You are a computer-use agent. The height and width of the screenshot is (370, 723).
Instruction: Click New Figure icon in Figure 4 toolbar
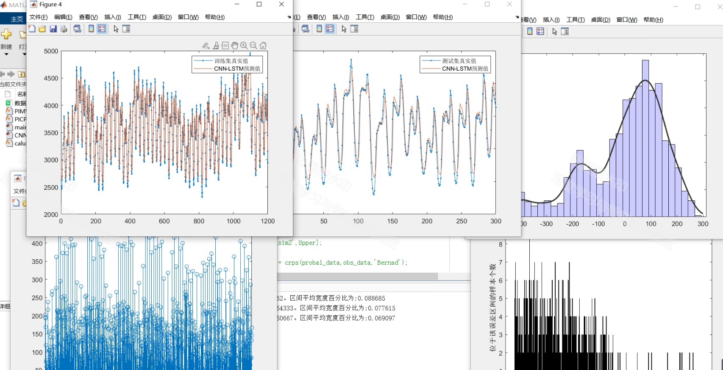pos(32,29)
